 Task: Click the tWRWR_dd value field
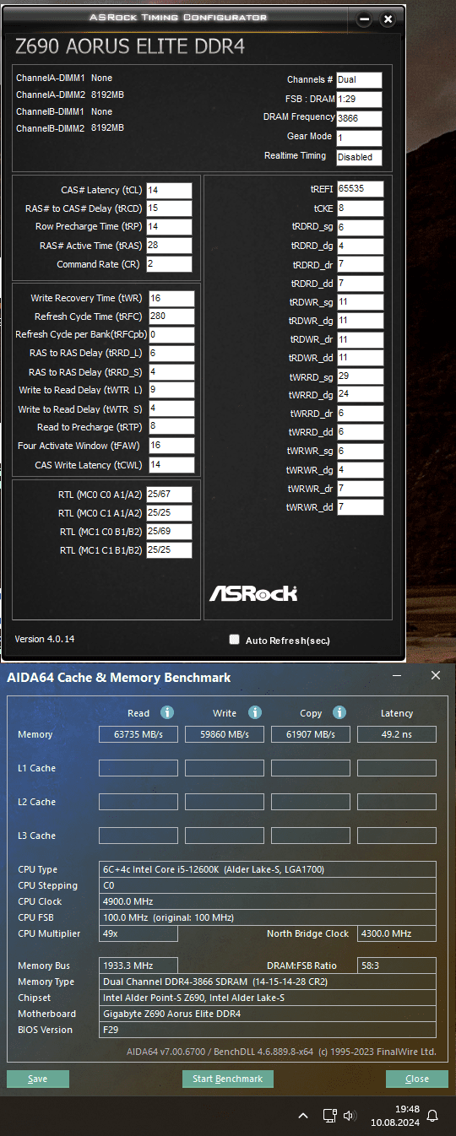[361, 507]
